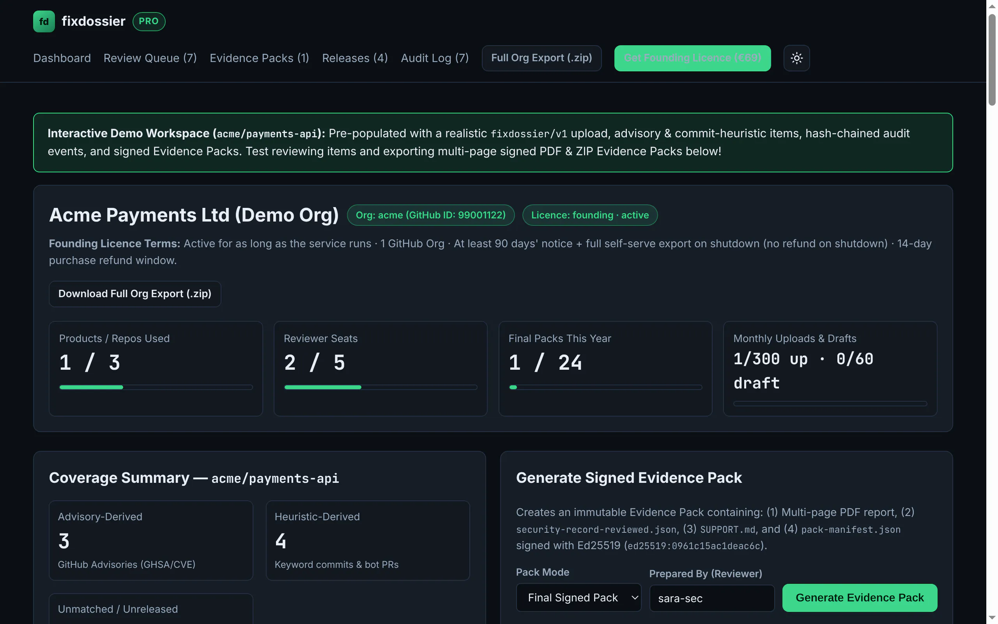Image resolution: width=998 pixels, height=624 pixels.
Task: Switch to Releases (4)
Action: click(355, 58)
